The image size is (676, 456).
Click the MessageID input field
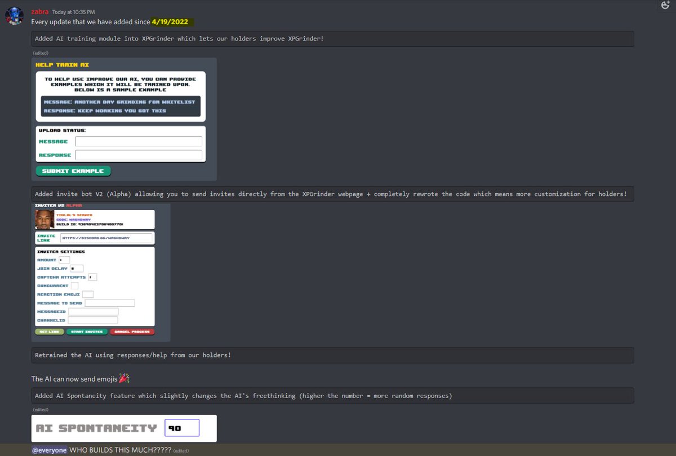click(x=94, y=311)
